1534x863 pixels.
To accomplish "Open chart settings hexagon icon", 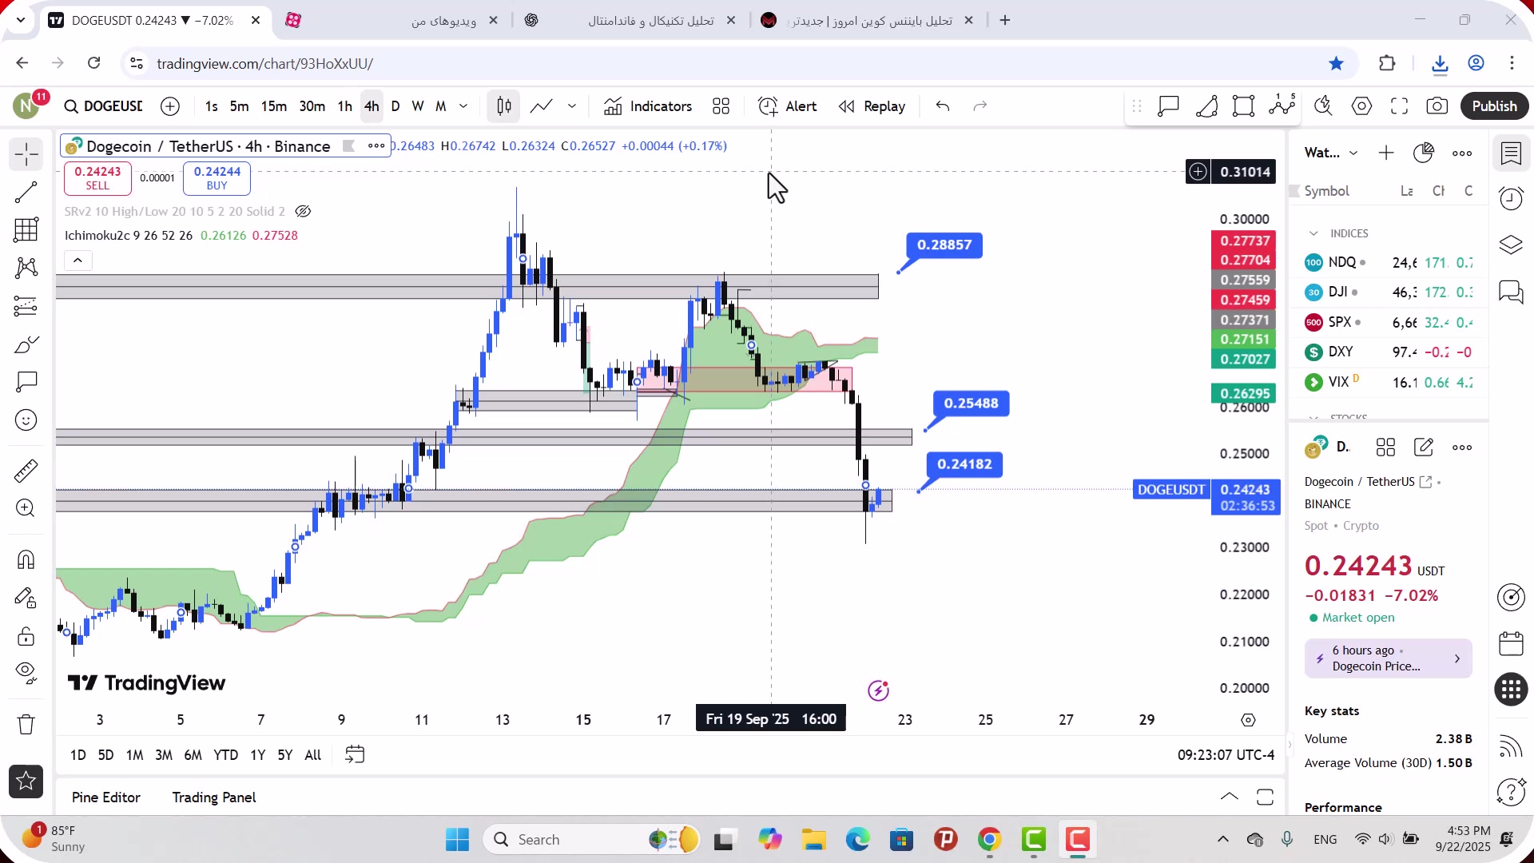I will [x=1362, y=106].
